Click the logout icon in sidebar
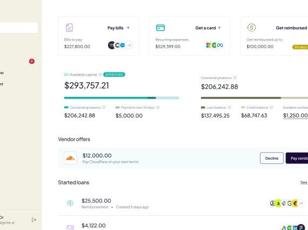Image resolution: width=308 pixels, height=230 pixels. point(34,220)
